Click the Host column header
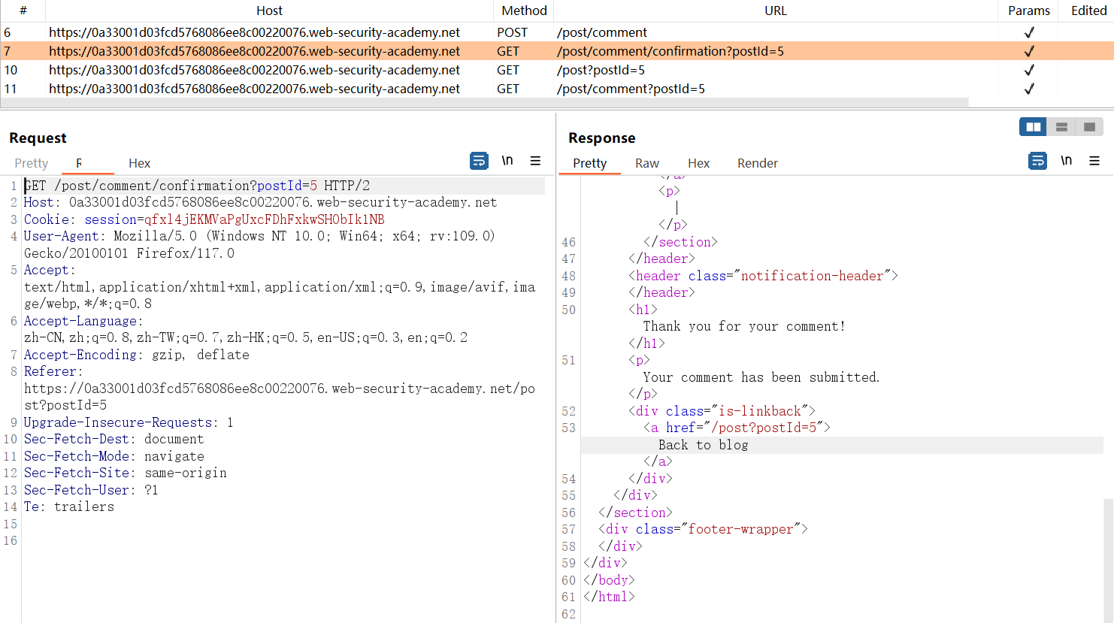 (269, 11)
